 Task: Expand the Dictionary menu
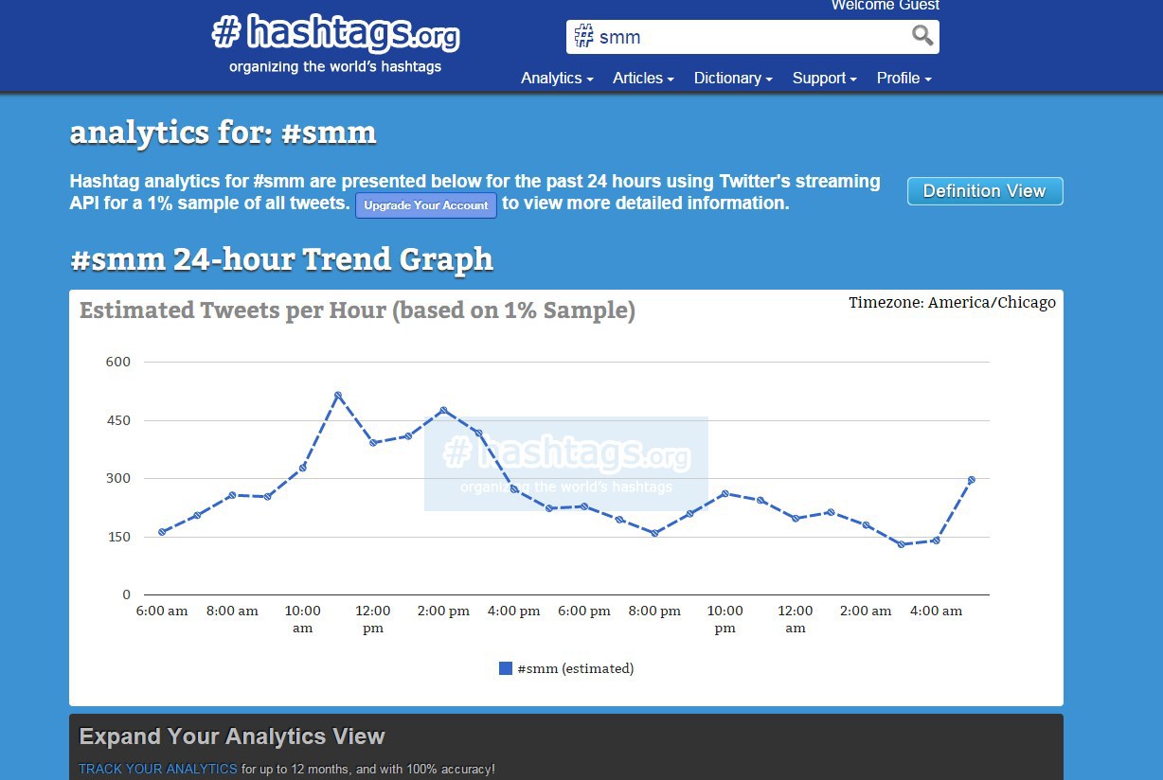coord(733,79)
